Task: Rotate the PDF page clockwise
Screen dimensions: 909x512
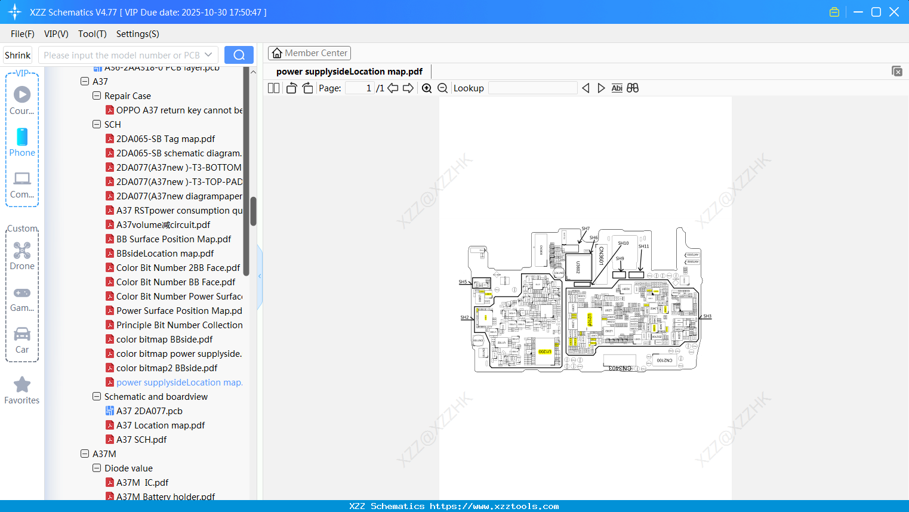Action: [x=307, y=88]
